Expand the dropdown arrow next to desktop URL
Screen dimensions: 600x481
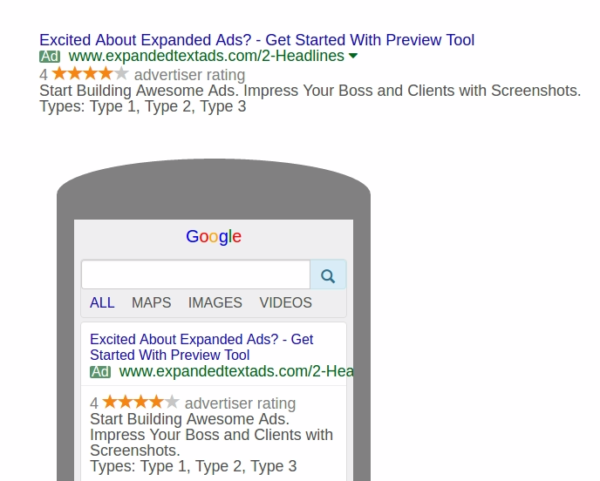[x=353, y=57]
